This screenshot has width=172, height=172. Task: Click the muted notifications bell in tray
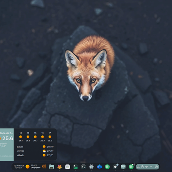[138, 167]
